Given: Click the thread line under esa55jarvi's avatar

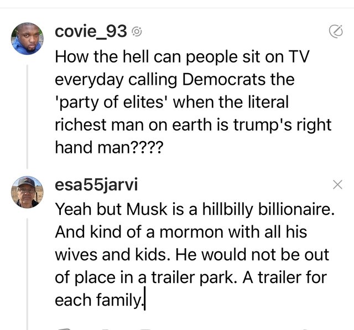Looking at the screenshot, I should click(x=27, y=266).
